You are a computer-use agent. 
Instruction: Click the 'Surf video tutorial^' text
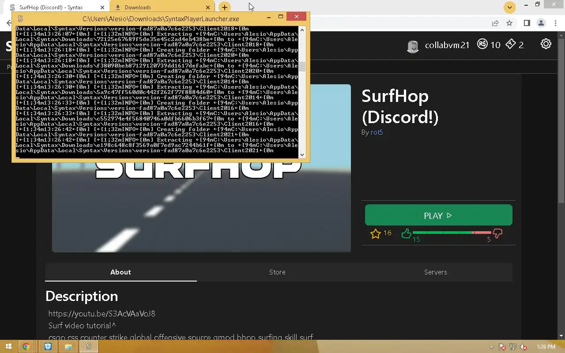coord(82,326)
